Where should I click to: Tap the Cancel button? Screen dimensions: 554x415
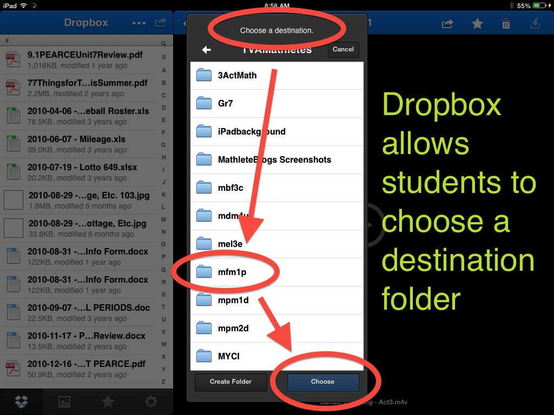(343, 49)
